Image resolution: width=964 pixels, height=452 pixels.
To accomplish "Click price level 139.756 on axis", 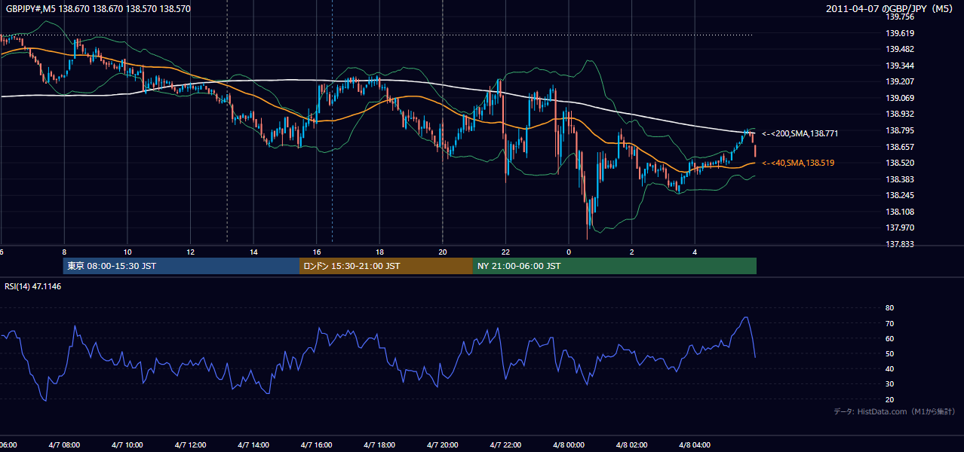I will click(900, 17).
